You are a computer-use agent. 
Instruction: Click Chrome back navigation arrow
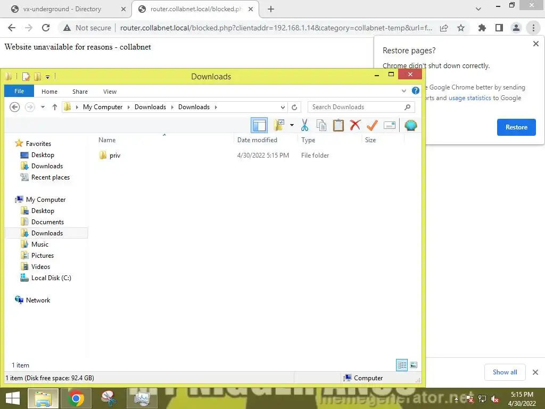(12, 28)
